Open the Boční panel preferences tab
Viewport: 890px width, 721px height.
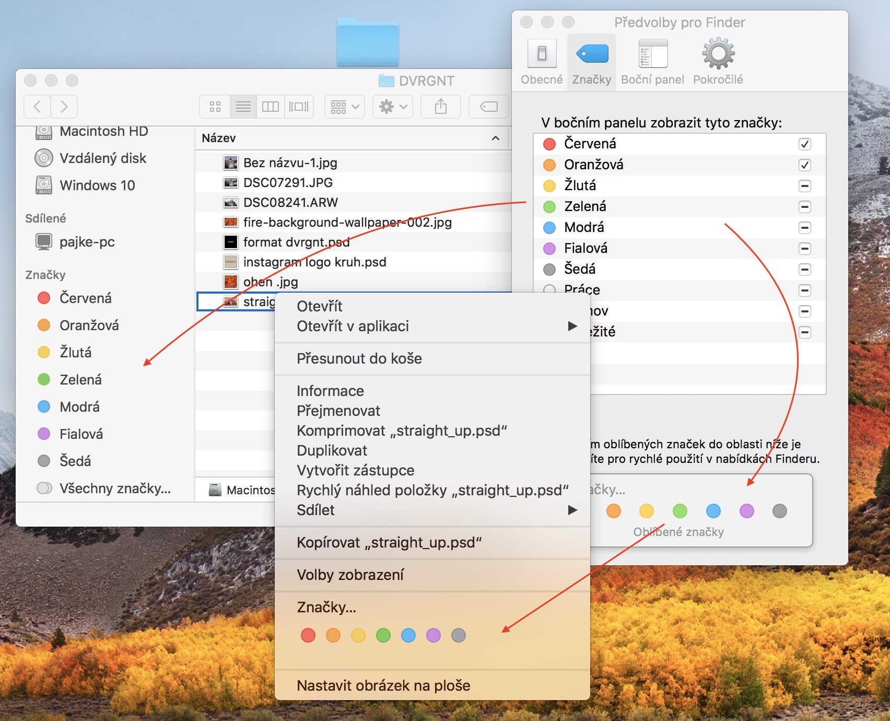coord(653,62)
